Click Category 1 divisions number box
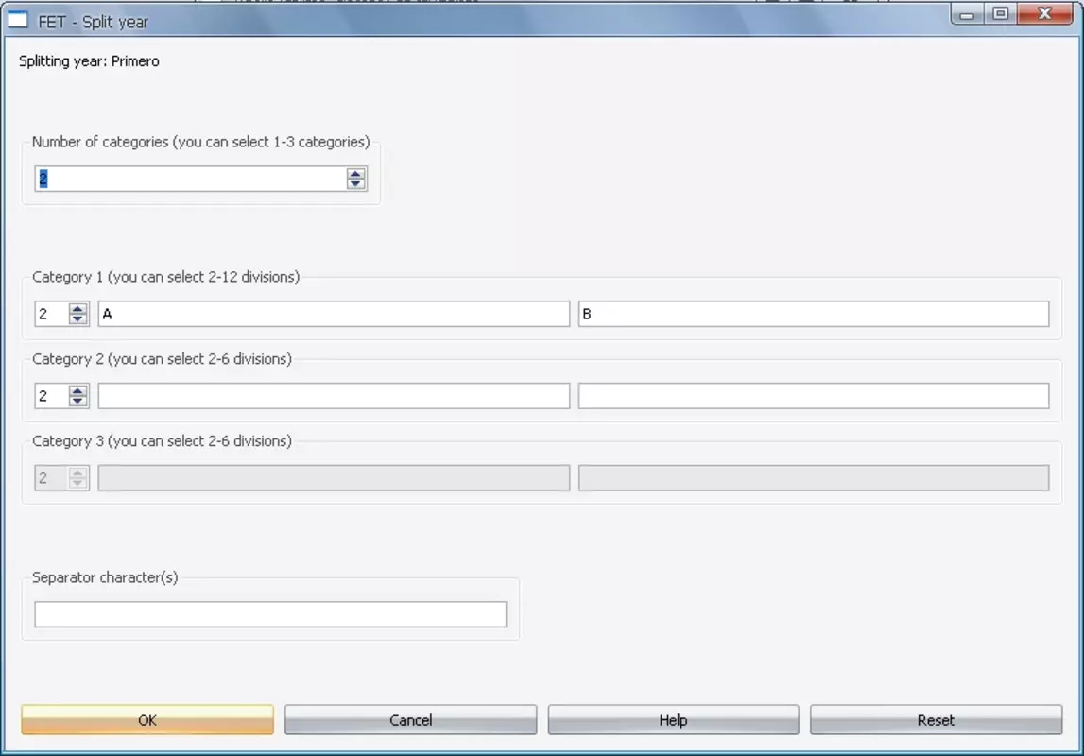 pos(52,314)
